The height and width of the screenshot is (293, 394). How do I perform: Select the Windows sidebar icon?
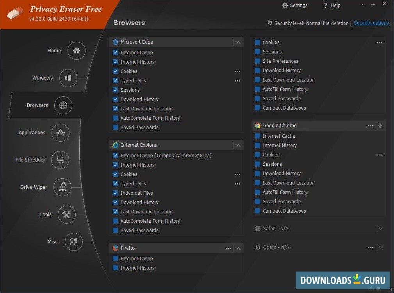(x=68, y=78)
